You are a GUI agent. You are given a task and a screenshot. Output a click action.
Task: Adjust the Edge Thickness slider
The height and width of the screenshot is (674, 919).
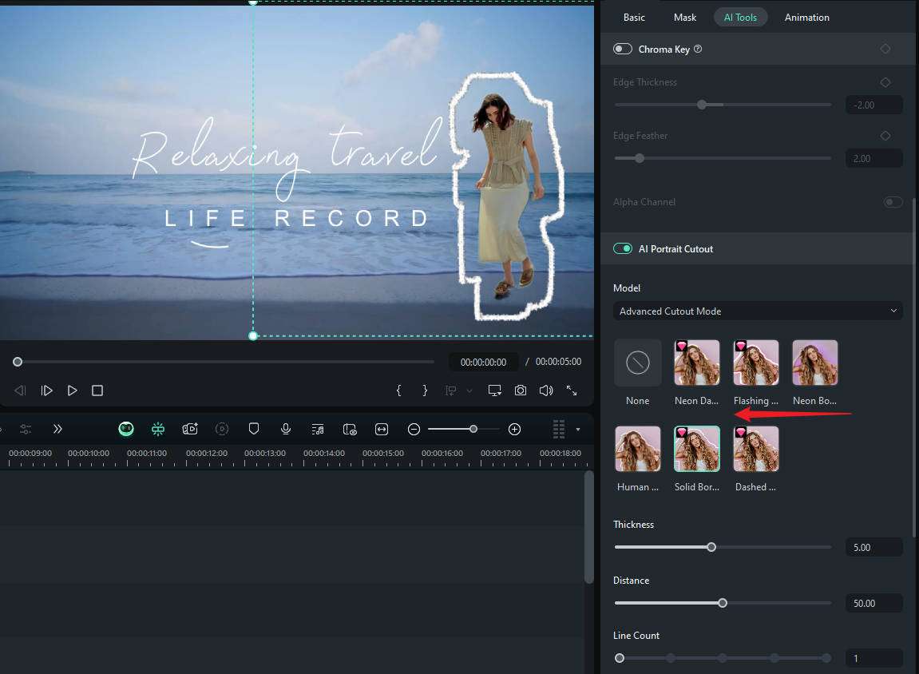(702, 105)
